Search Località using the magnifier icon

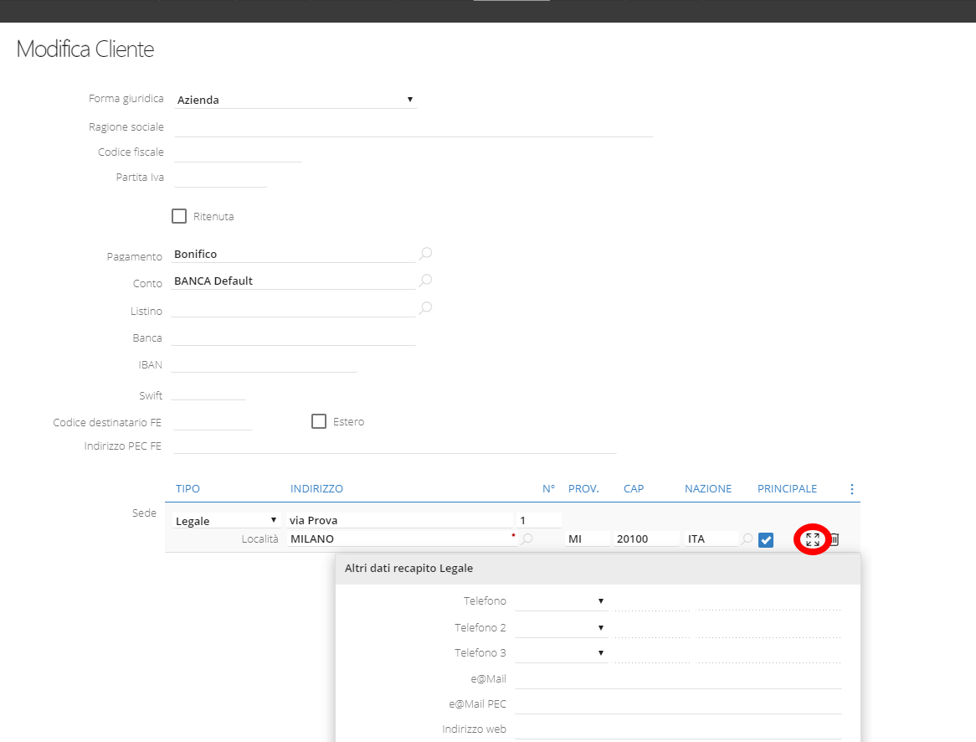527,539
